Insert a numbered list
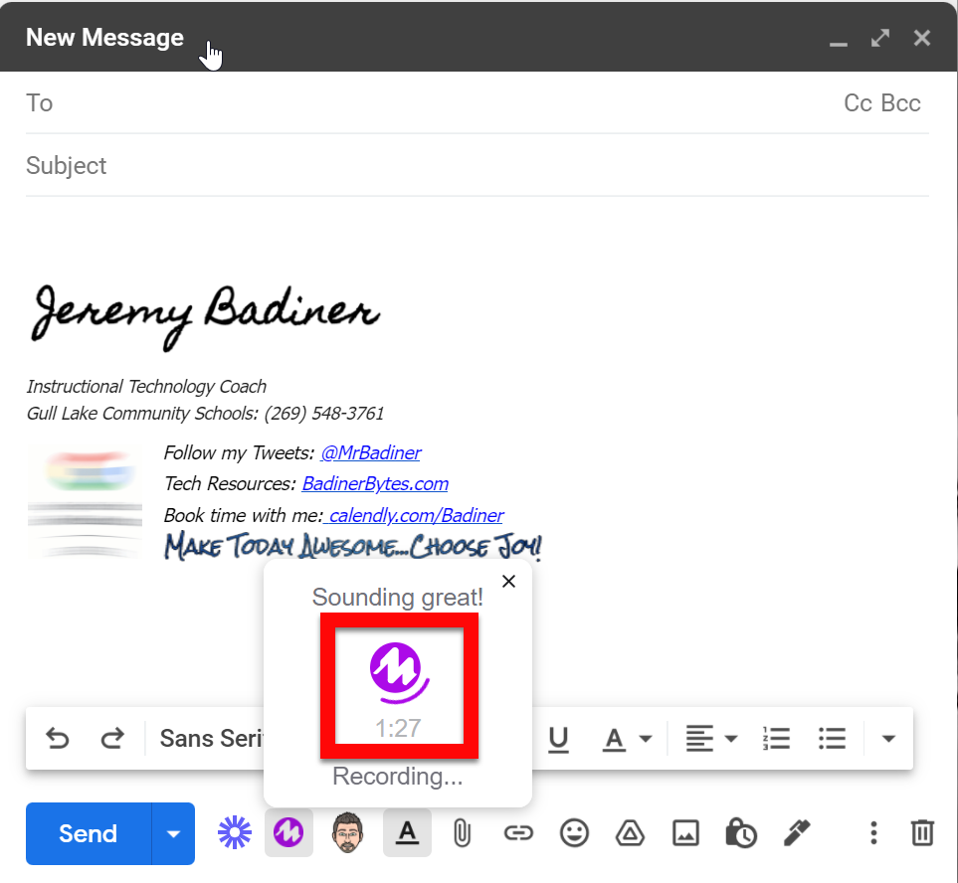The image size is (958, 883). tap(777, 738)
